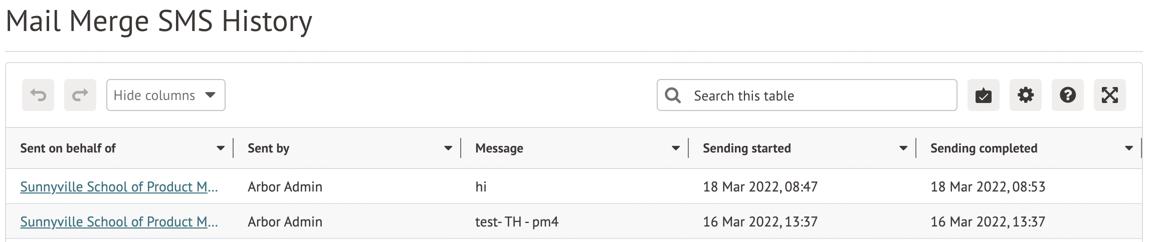Image resolution: width=1151 pixels, height=242 pixels.
Task: Select the 'hi' message cell
Action: (481, 186)
